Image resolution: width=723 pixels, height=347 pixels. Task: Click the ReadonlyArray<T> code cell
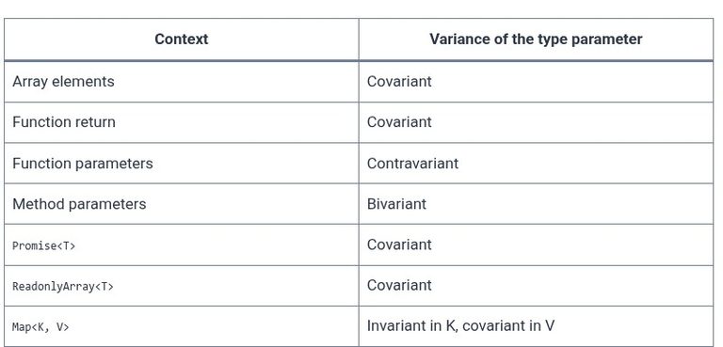181,286
